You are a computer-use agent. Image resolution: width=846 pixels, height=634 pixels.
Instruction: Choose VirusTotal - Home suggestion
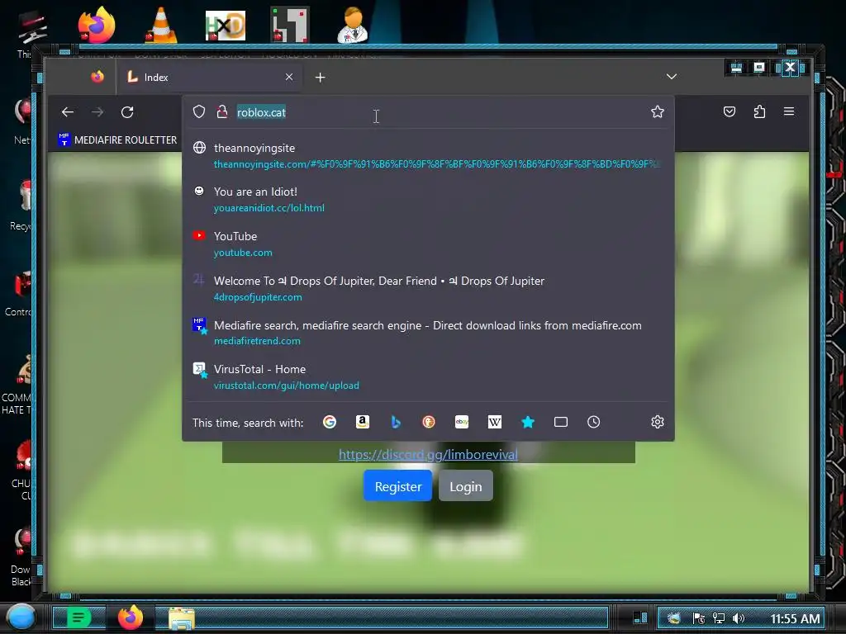tap(429, 376)
